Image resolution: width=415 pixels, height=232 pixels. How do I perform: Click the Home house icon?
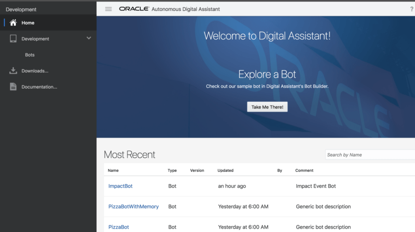pos(13,23)
